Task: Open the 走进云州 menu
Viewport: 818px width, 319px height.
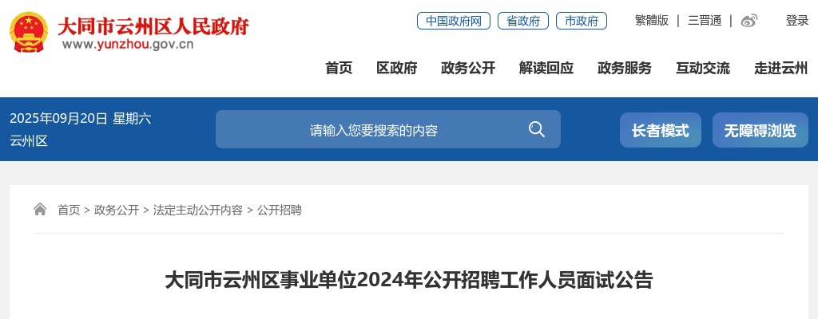Action: tap(781, 68)
